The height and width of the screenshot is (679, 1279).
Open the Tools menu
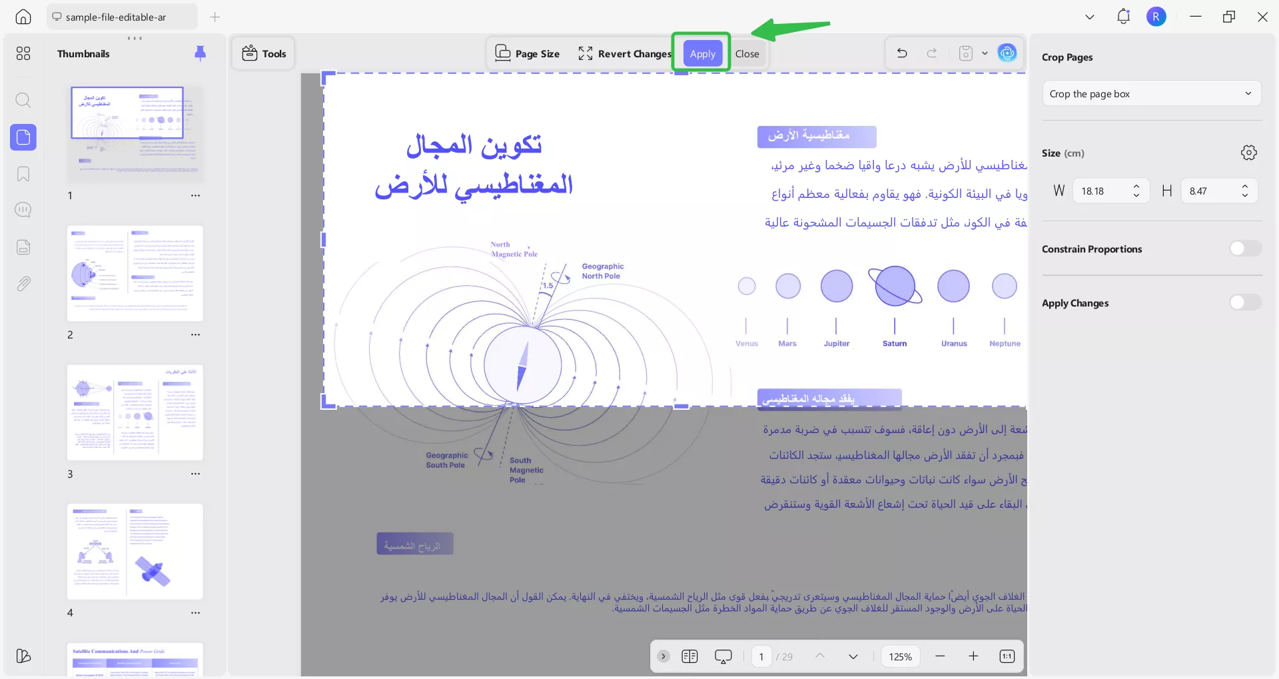pos(262,53)
